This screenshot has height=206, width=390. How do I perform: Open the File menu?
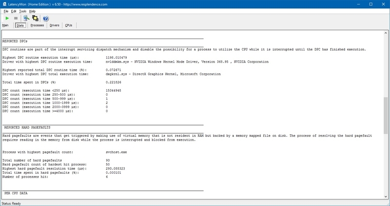[6, 11]
